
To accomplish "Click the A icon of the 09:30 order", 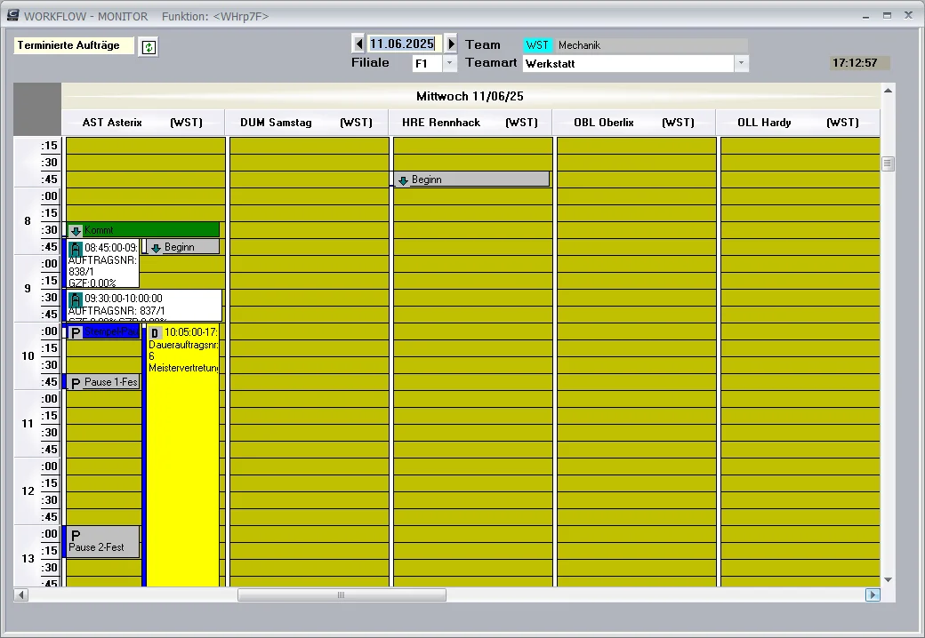I will 75,299.
